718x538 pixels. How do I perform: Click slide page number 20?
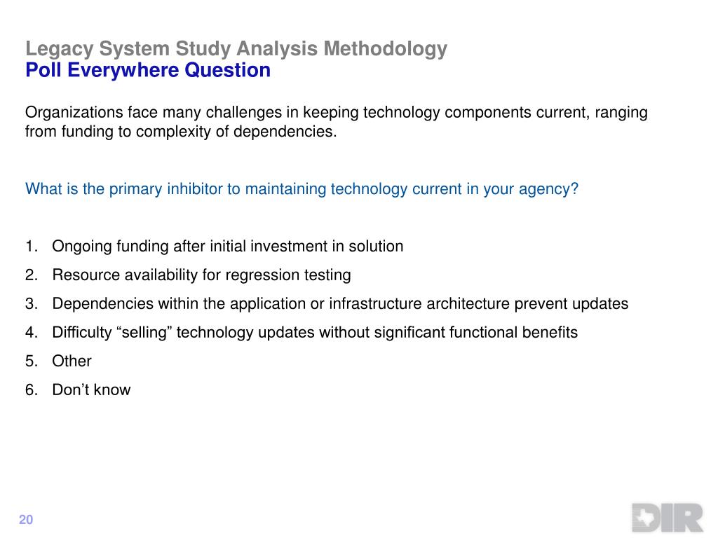[26, 520]
